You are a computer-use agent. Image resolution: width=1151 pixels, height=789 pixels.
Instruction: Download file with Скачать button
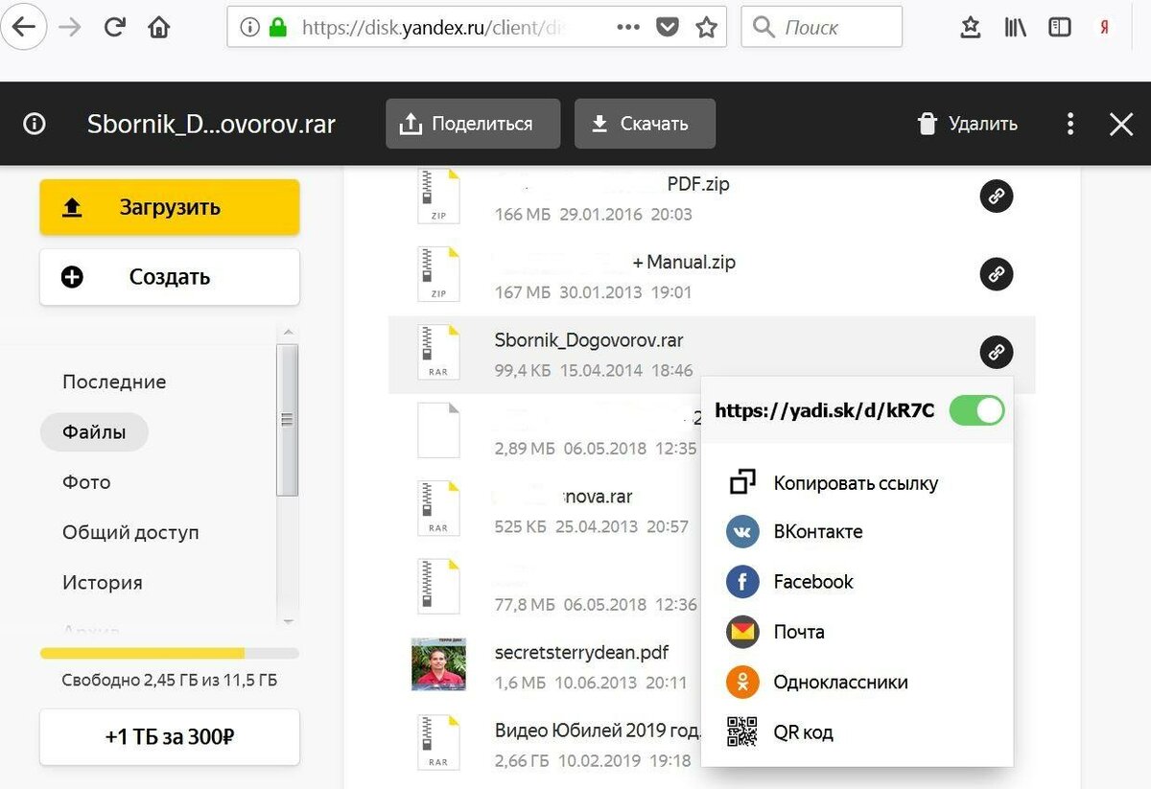tap(645, 124)
